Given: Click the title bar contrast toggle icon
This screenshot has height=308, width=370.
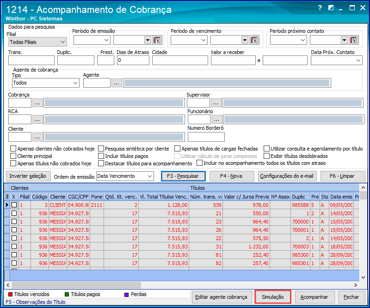Looking at the screenshot, I should [331, 8].
